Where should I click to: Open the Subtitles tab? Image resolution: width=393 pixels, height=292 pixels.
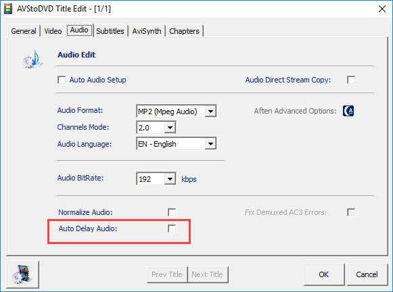[x=110, y=31]
